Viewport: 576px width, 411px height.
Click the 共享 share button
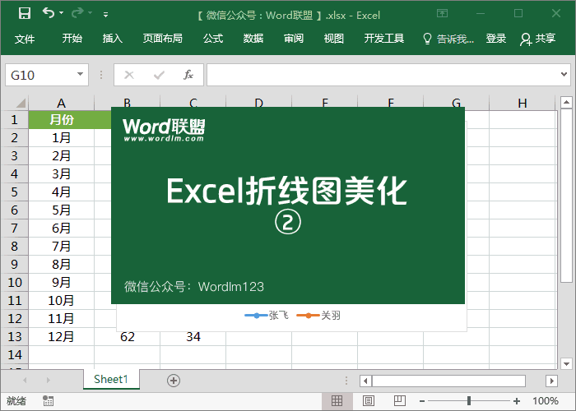[x=538, y=39]
